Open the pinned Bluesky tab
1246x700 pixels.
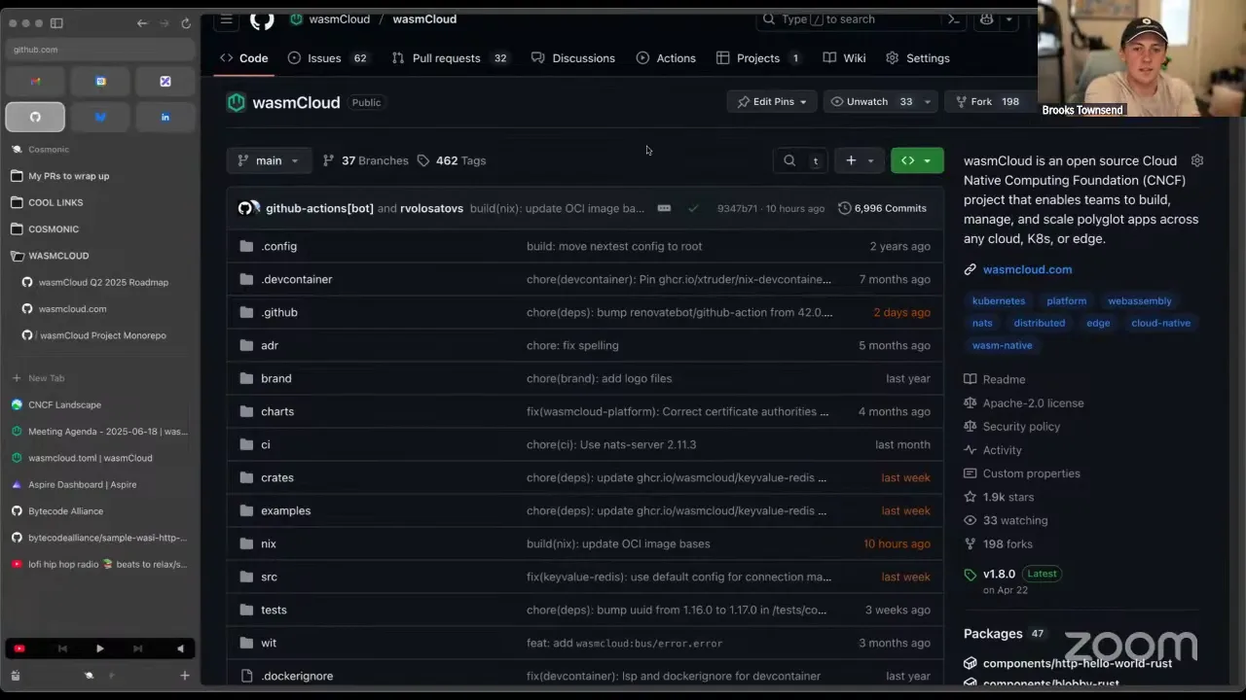pyautogui.click(x=100, y=117)
